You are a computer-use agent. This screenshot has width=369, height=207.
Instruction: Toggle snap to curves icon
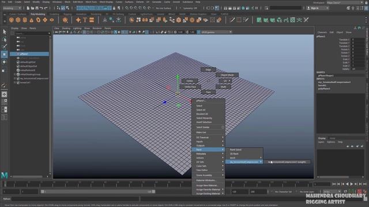point(131,8)
